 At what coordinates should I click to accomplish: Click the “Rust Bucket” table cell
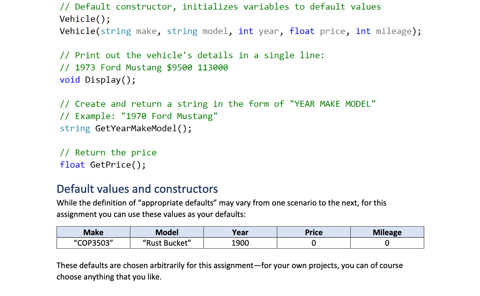(x=167, y=243)
